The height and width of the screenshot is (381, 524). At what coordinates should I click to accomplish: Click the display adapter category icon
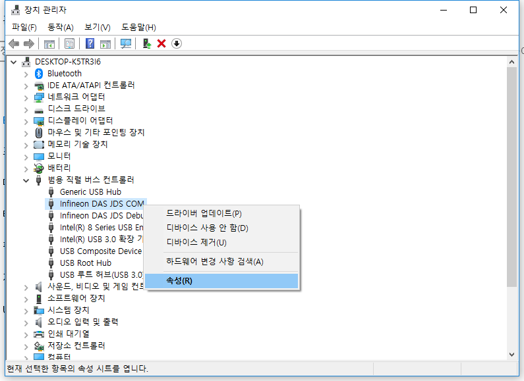pyautogui.click(x=39, y=121)
